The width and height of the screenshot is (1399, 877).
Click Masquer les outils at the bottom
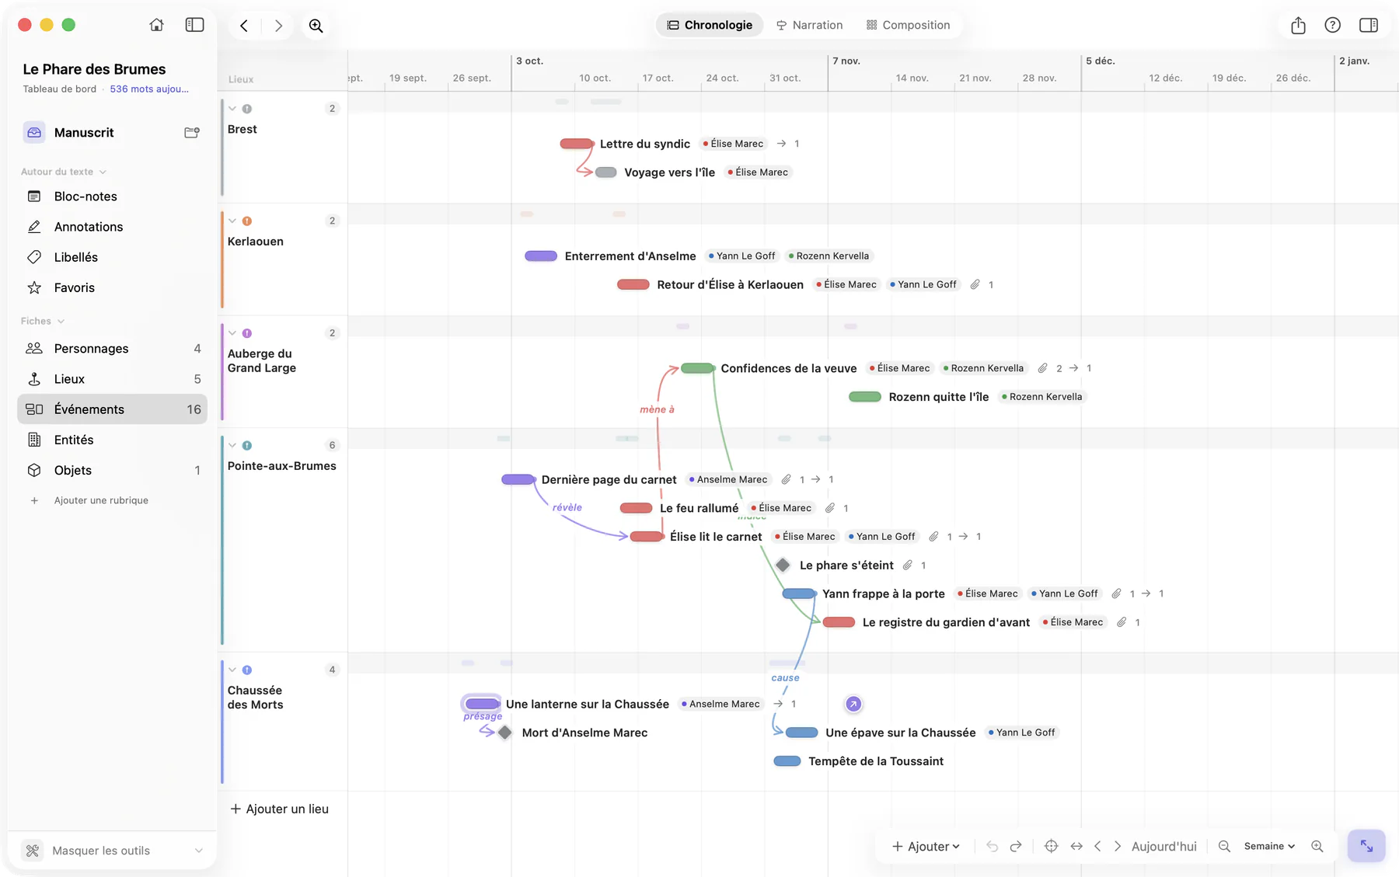112,851
